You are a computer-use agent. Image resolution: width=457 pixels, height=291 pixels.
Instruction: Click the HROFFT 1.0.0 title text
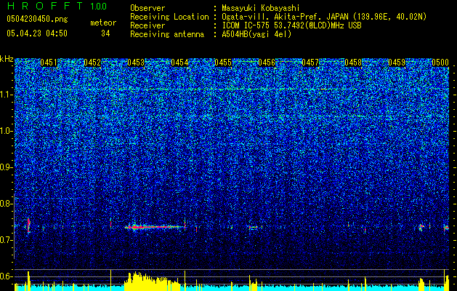57,6
